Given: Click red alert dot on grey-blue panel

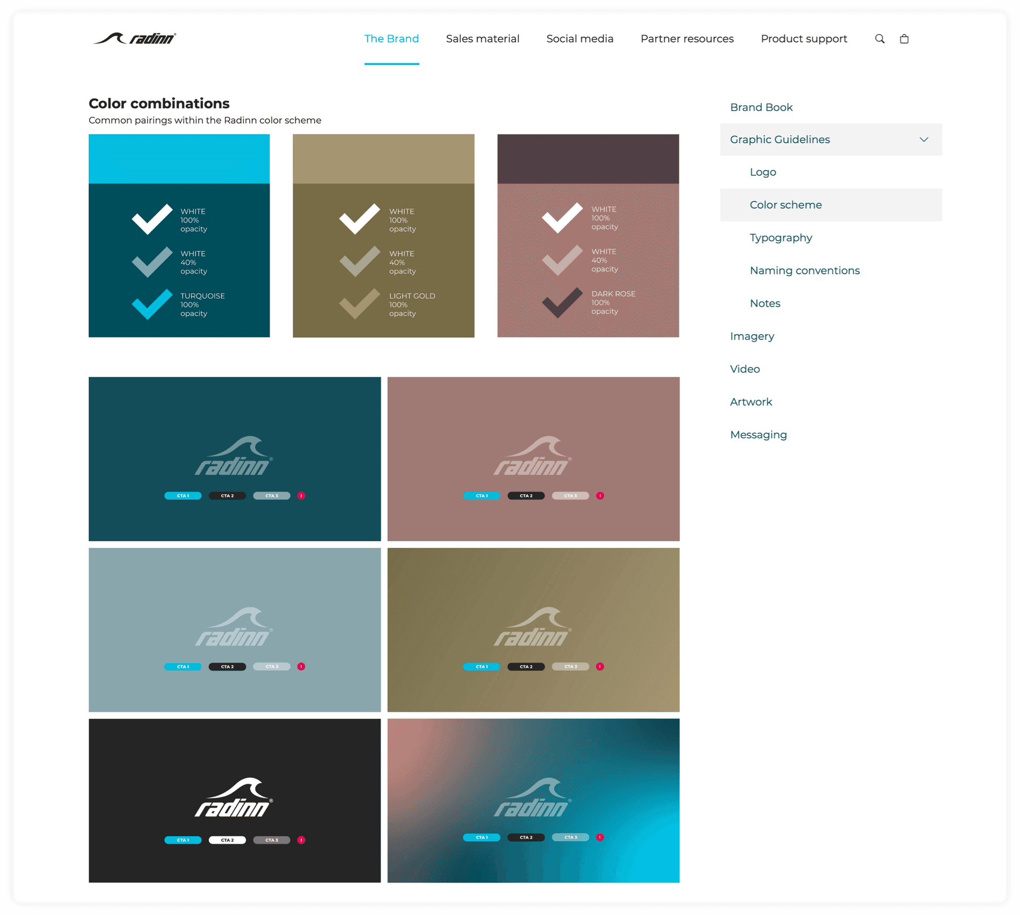Looking at the screenshot, I should tap(301, 666).
